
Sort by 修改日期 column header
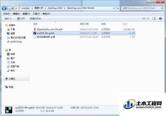[x=84, y=24]
